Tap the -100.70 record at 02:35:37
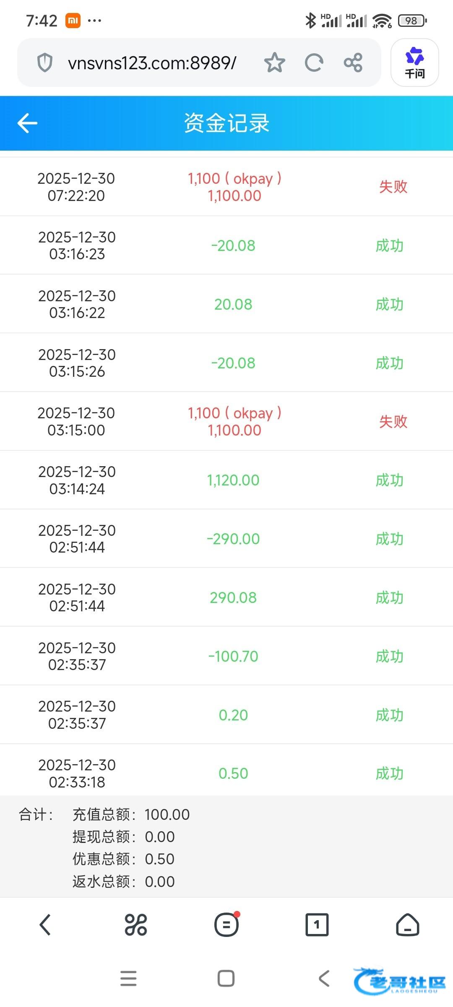 [x=226, y=656]
